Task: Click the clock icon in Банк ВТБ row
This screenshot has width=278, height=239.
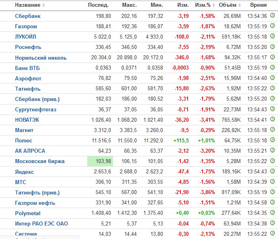Action: coord(272,67)
